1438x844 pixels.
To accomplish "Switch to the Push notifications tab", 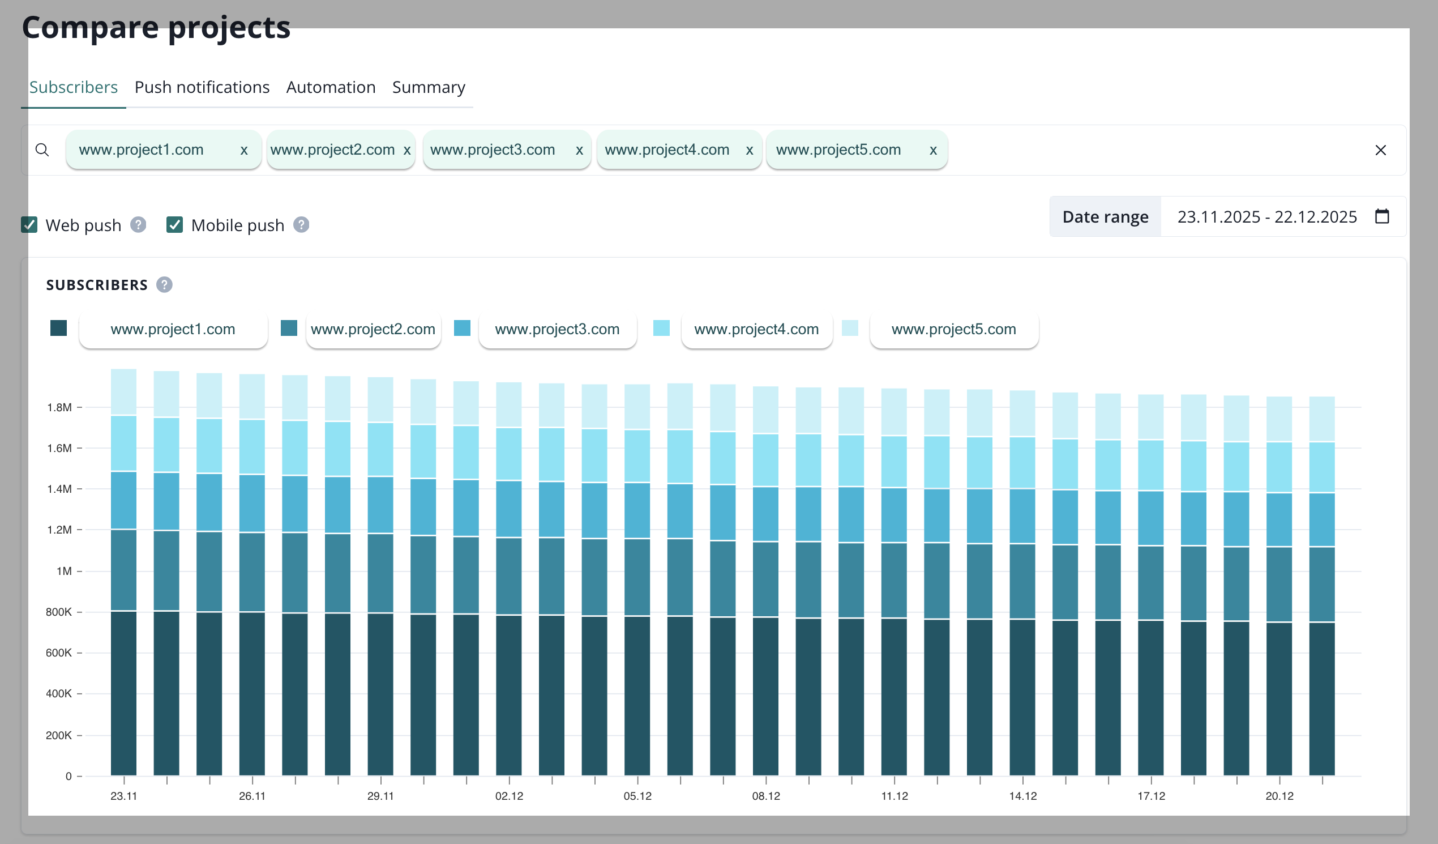I will pos(202,87).
